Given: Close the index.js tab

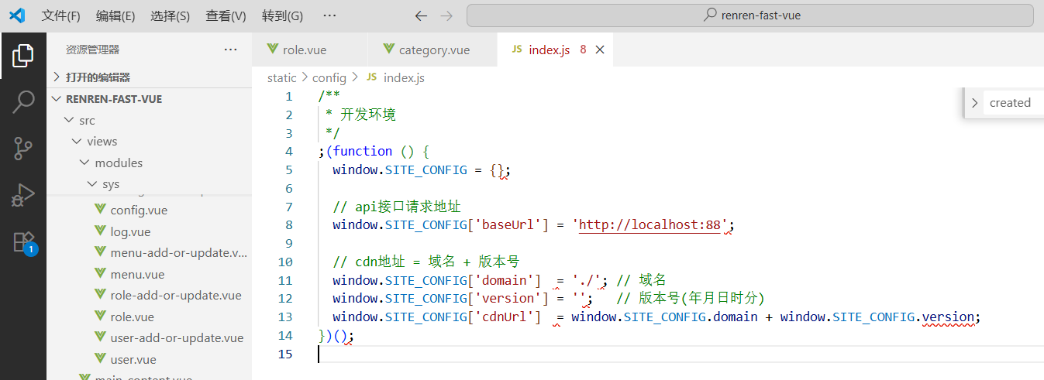Looking at the screenshot, I should point(599,50).
